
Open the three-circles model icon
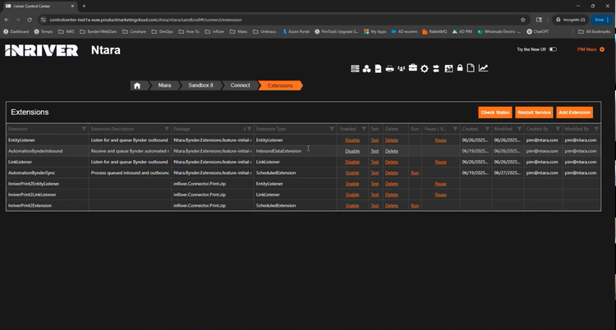pyautogui.click(x=366, y=69)
